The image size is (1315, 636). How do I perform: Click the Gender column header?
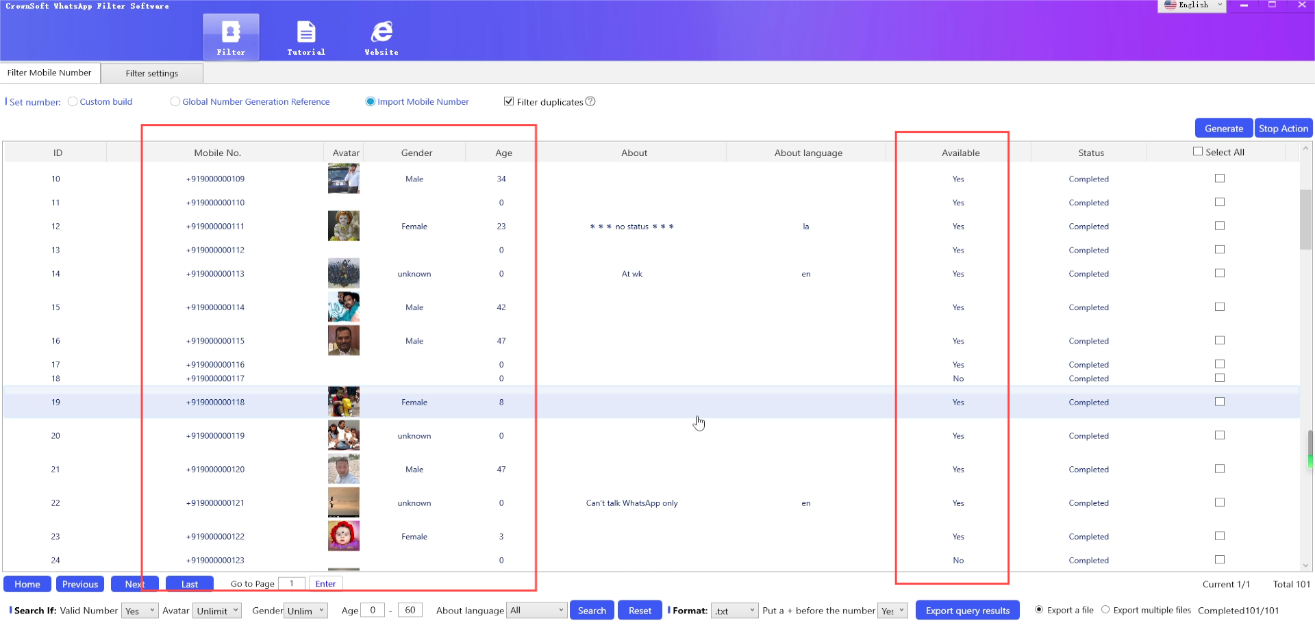tap(416, 153)
